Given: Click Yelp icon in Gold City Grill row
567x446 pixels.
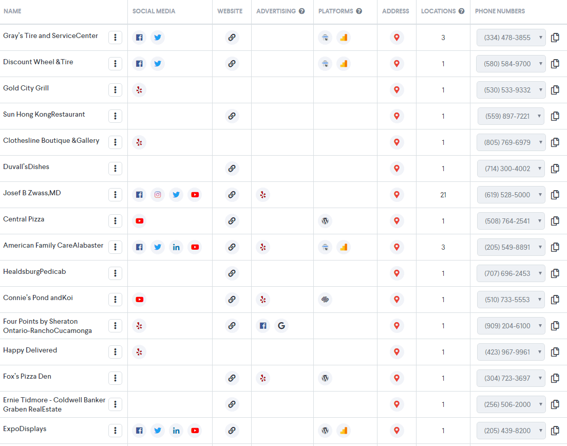Looking at the screenshot, I should tap(139, 90).
